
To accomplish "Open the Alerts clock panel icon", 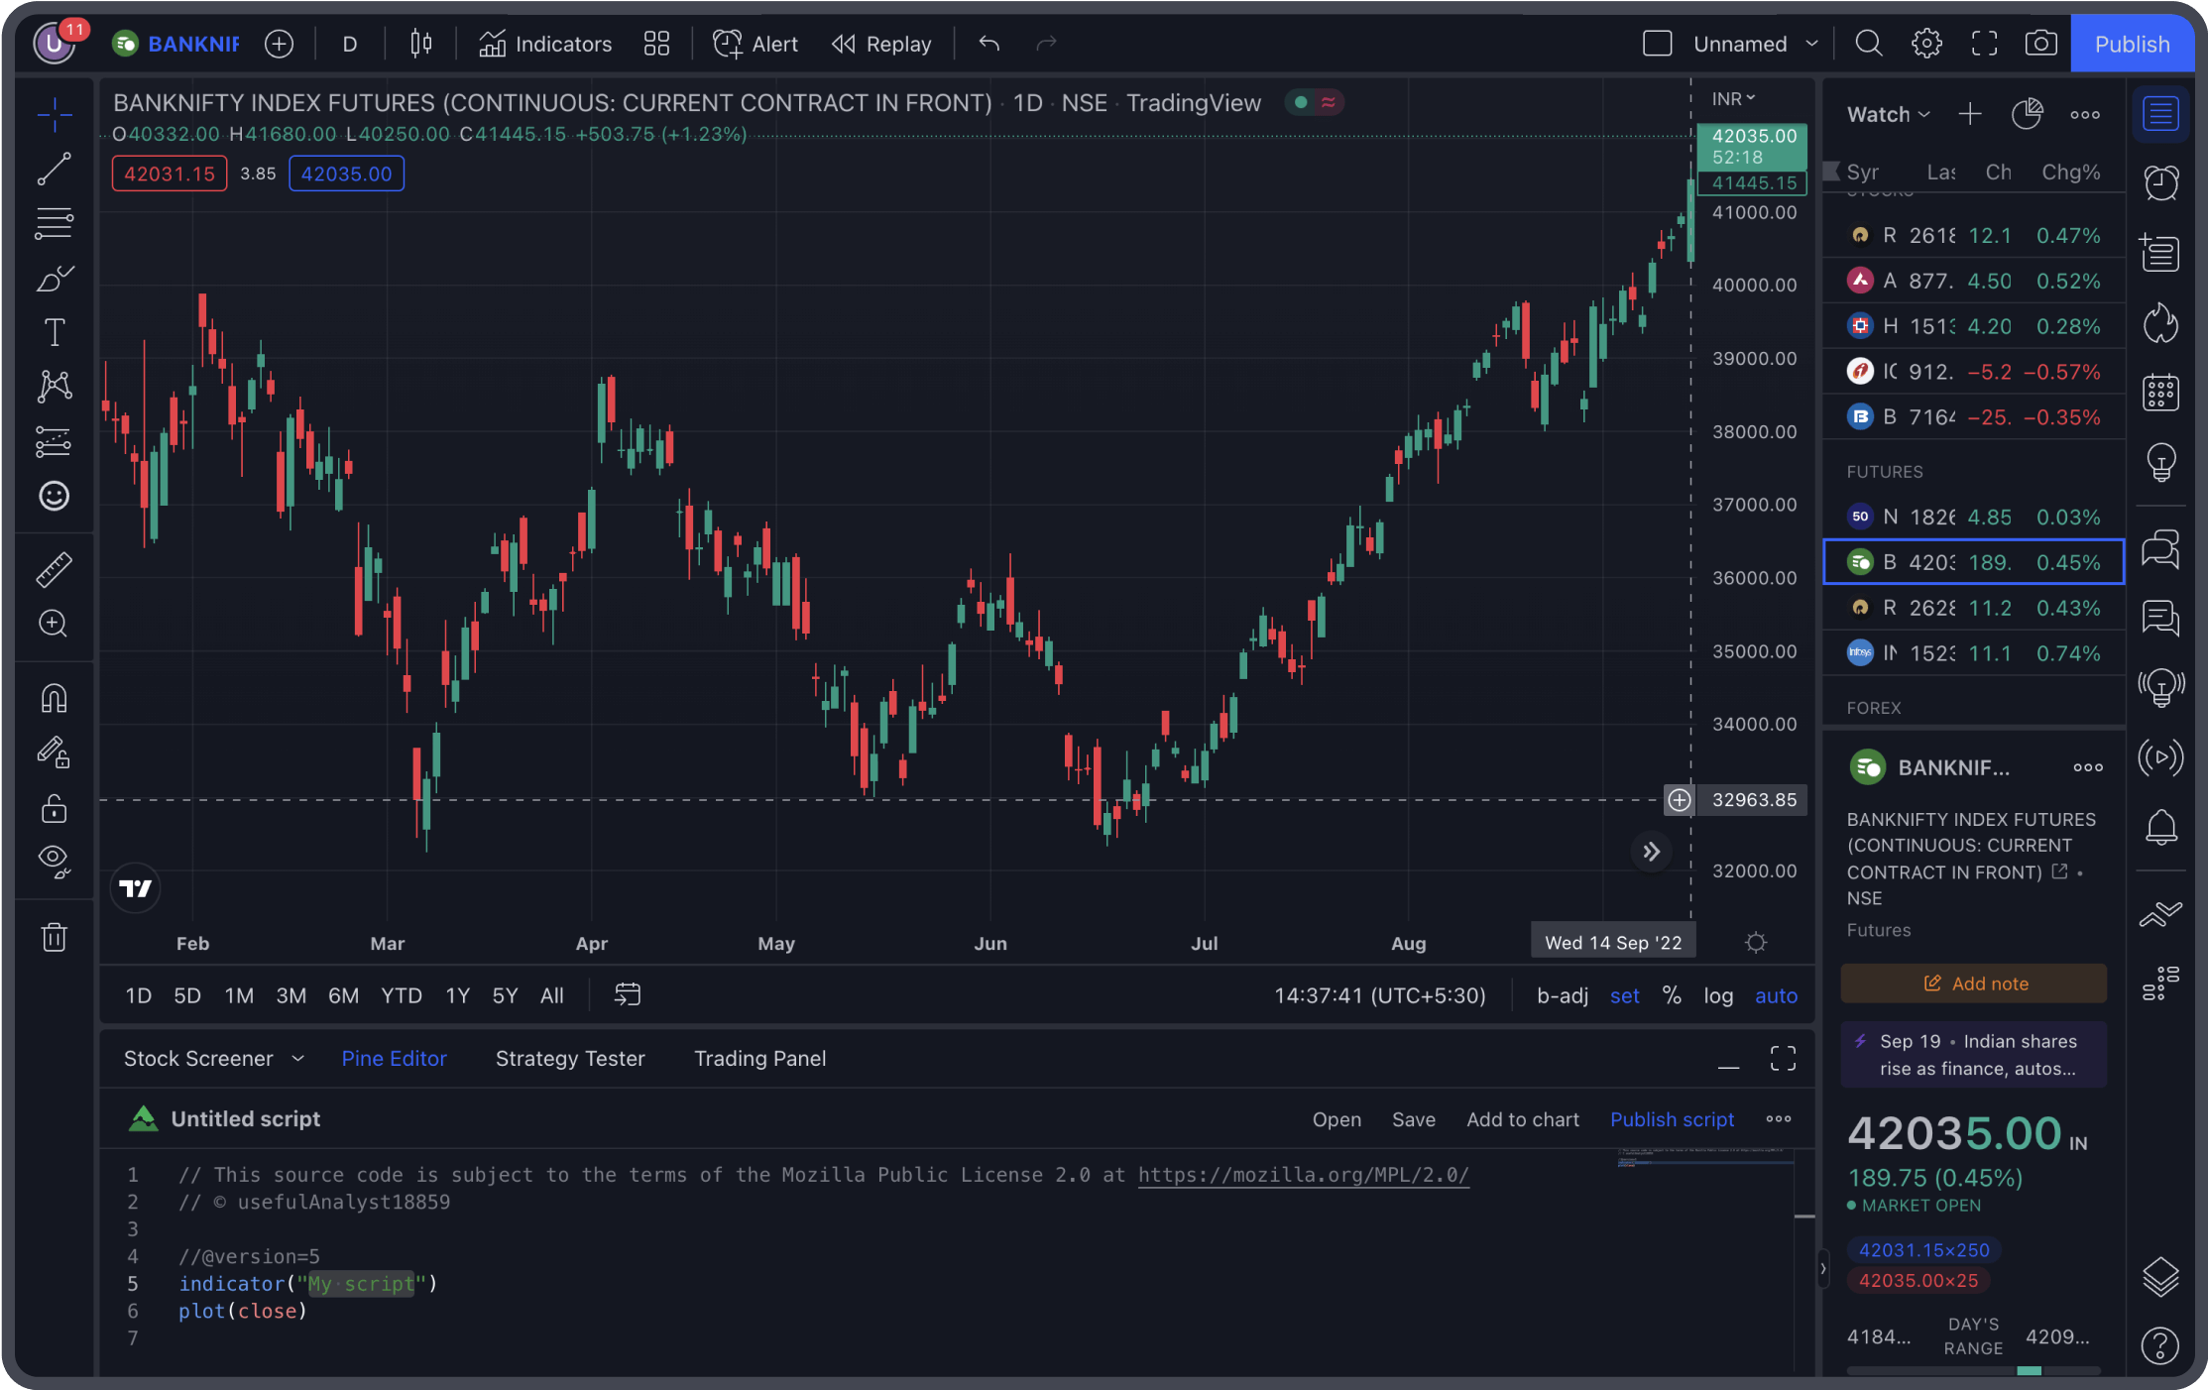I will [2161, 183].
